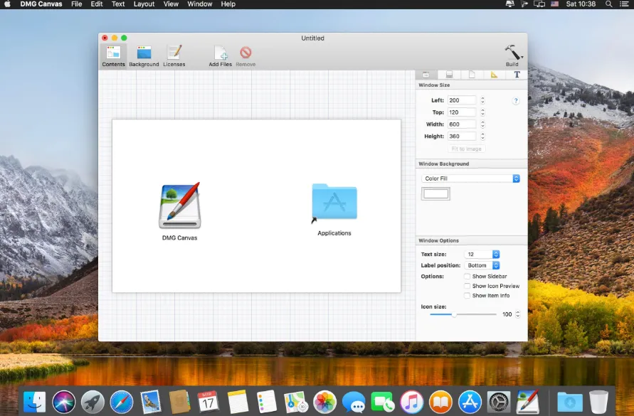Click the screen mirroring displays icon
634x416 pixels.
tap(539, 4)
